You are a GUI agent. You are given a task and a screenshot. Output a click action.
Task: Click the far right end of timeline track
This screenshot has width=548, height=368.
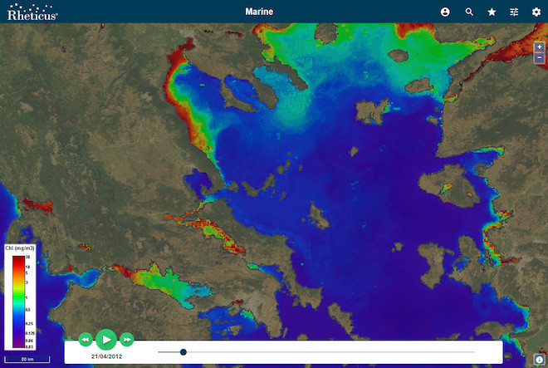point(473,351)
